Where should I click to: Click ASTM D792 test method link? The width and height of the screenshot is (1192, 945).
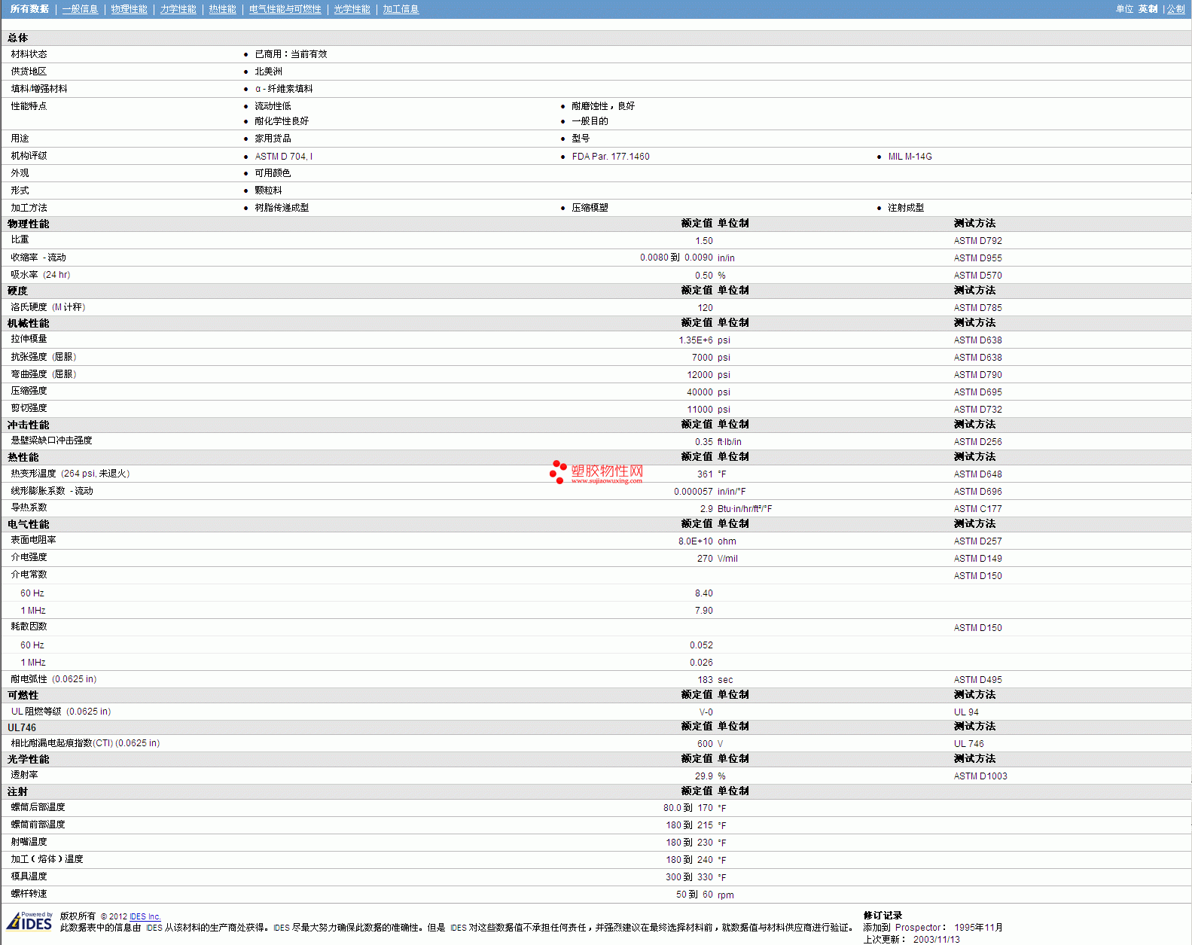pos(977,241)
